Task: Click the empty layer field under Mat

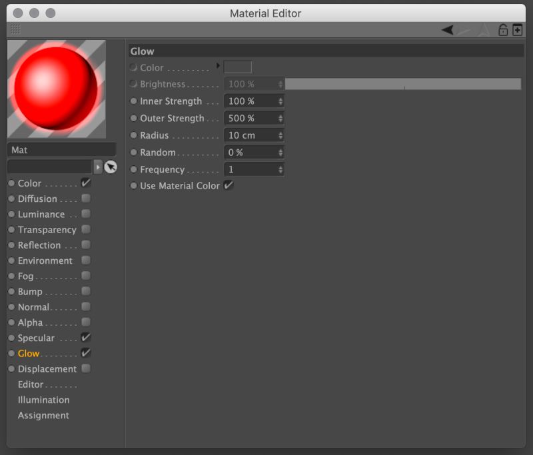Action: point(50,167)
